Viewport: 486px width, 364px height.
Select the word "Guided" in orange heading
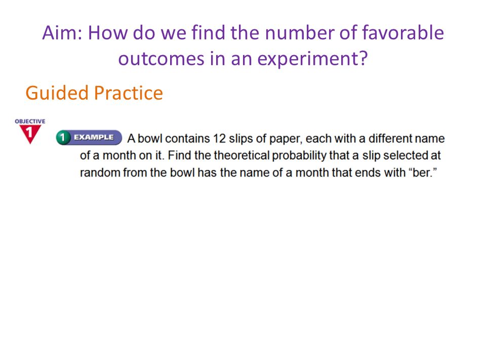(57, 93)
